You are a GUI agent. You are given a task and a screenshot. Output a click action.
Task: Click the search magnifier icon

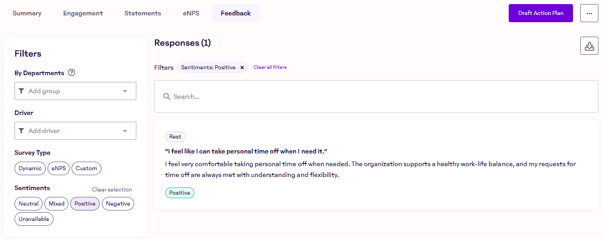coord(167,96)
